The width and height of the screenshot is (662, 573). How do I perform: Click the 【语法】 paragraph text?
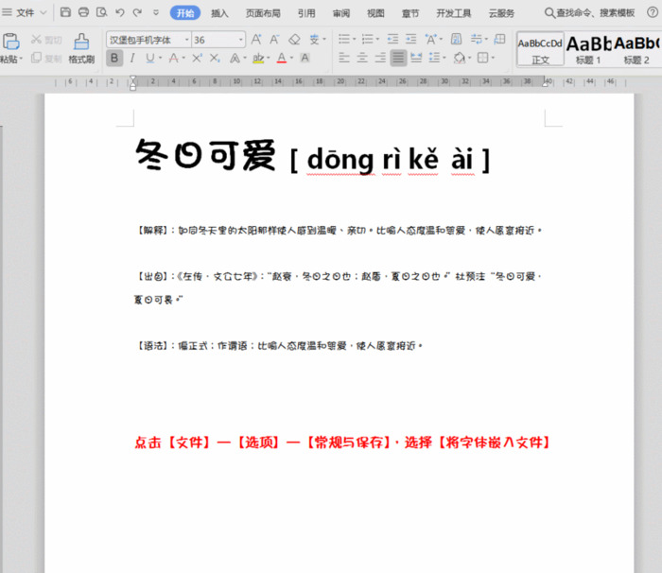click(278, 346)
